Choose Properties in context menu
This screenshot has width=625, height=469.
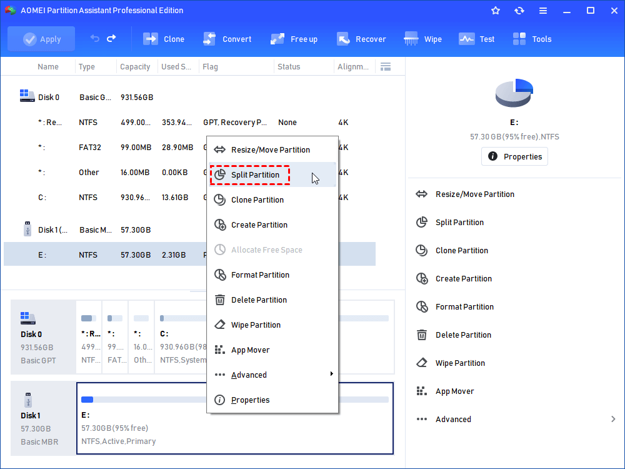[272, 400]
